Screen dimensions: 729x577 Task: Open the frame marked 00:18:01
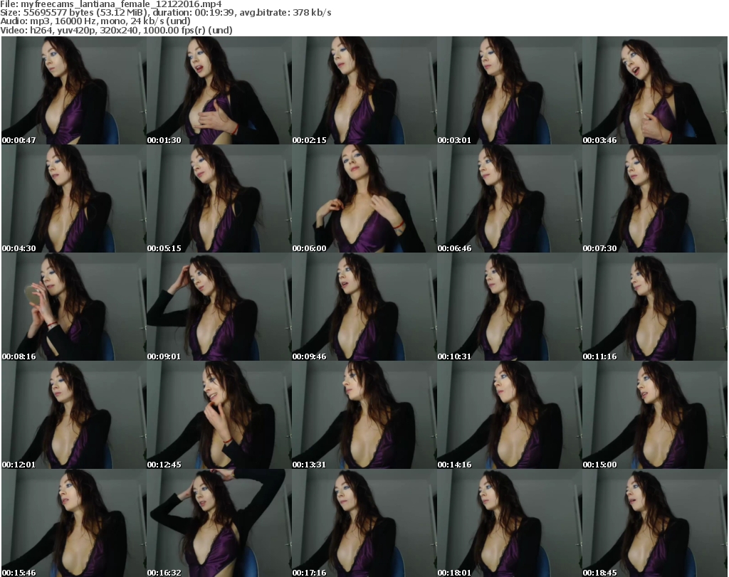[x=510, y=523]
